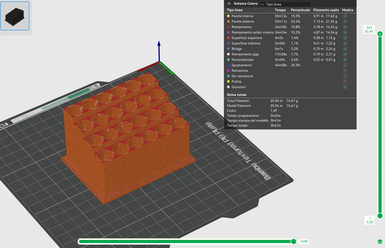
Task: Click the Filamento usato column header
Action: point(326,10)
